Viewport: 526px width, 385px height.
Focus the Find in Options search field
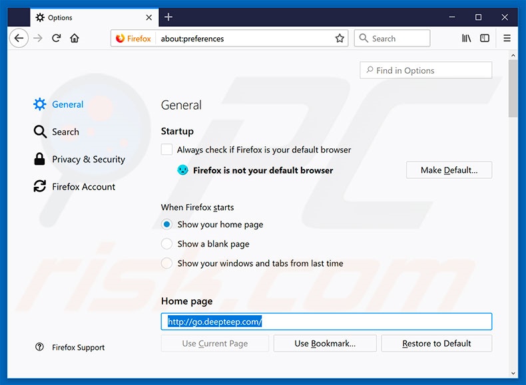point(426,70)
